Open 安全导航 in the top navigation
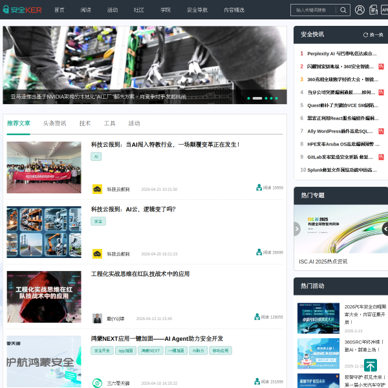The image size is (388, 388). (197, 10)
